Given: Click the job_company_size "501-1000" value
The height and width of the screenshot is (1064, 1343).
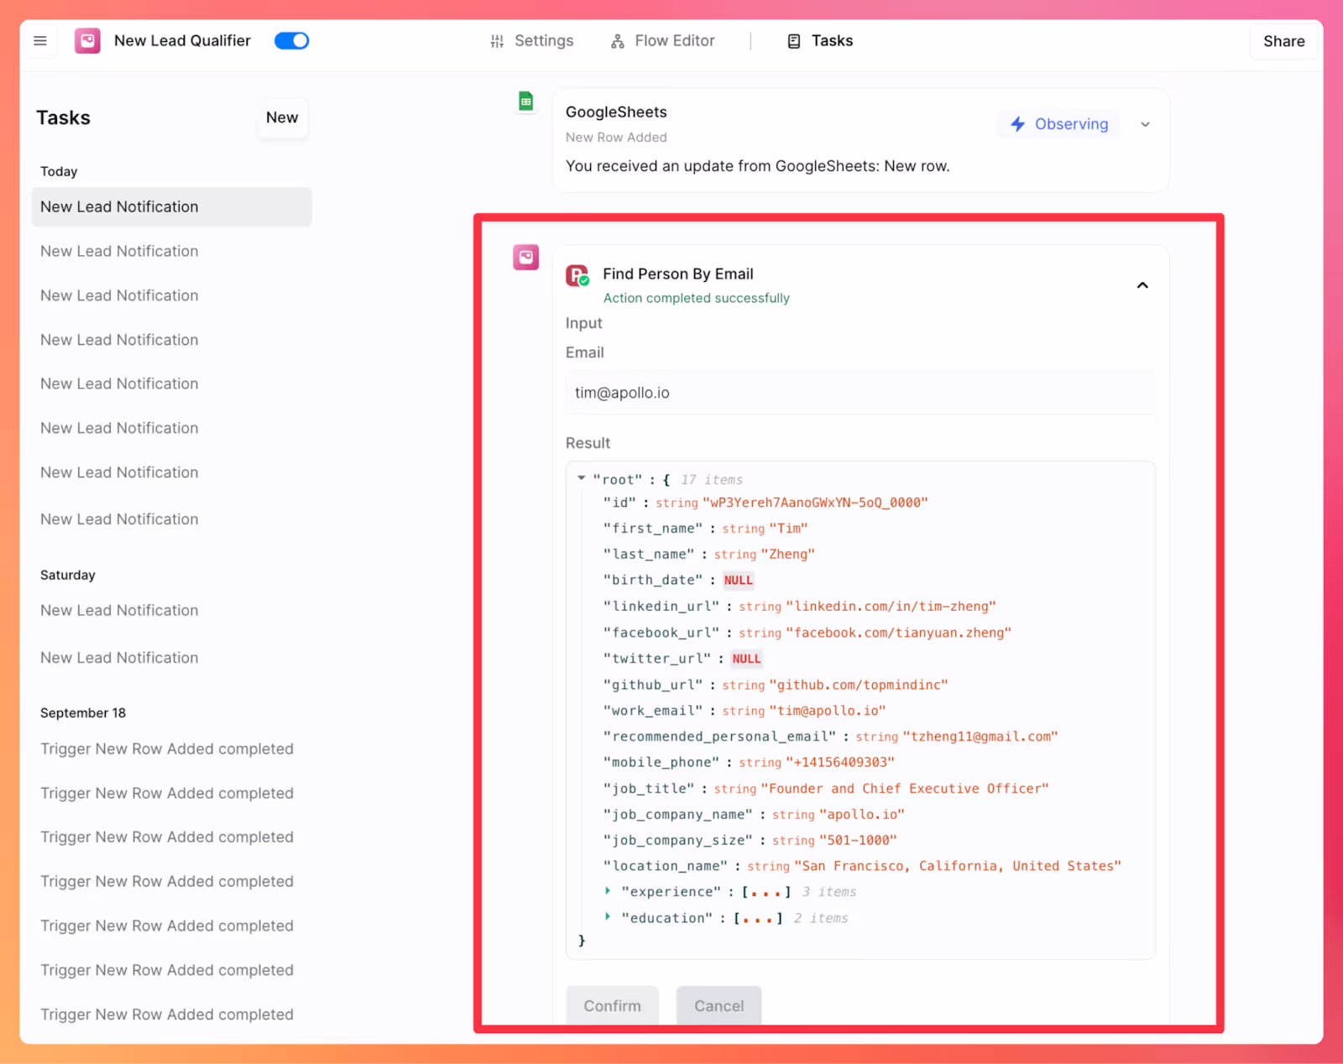Looking at the screenshot, I should point(858,840).
